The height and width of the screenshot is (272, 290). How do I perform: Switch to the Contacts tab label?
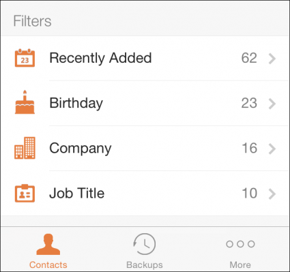coord(48,265)
